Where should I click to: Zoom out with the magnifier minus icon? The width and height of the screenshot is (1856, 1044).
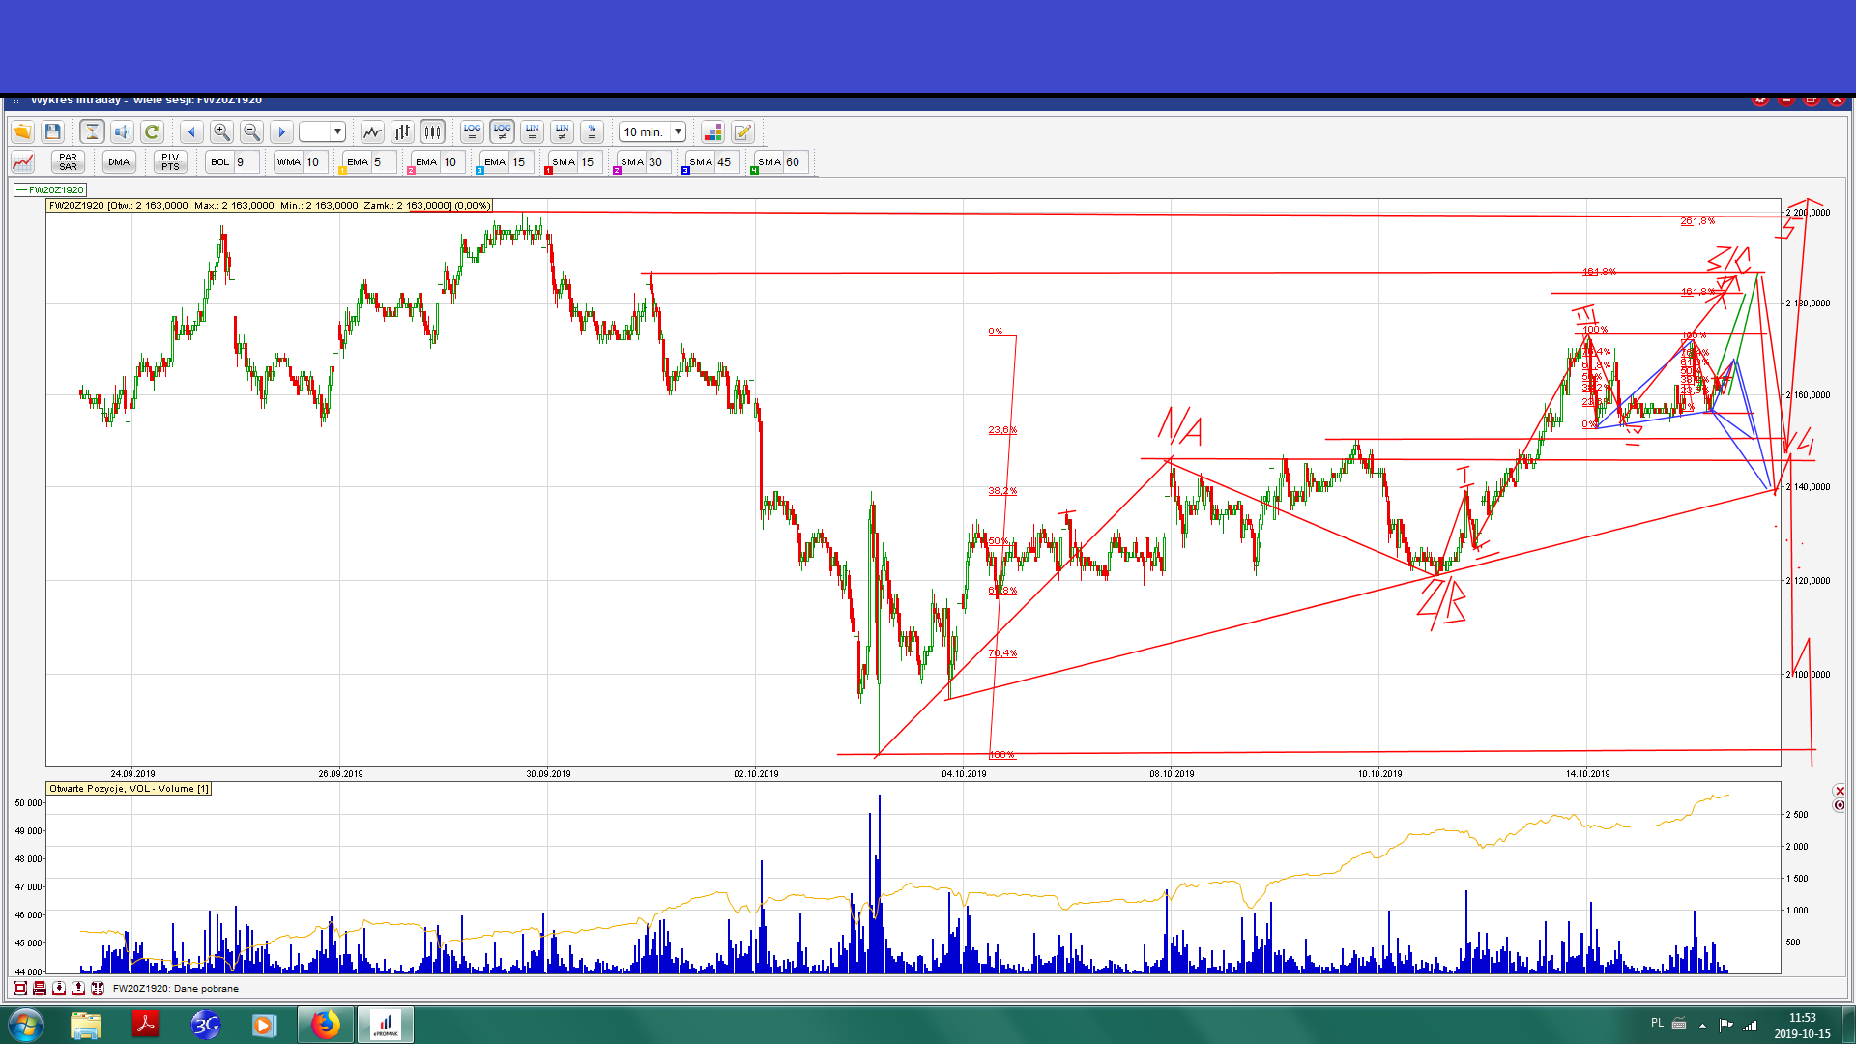point(251,131)
